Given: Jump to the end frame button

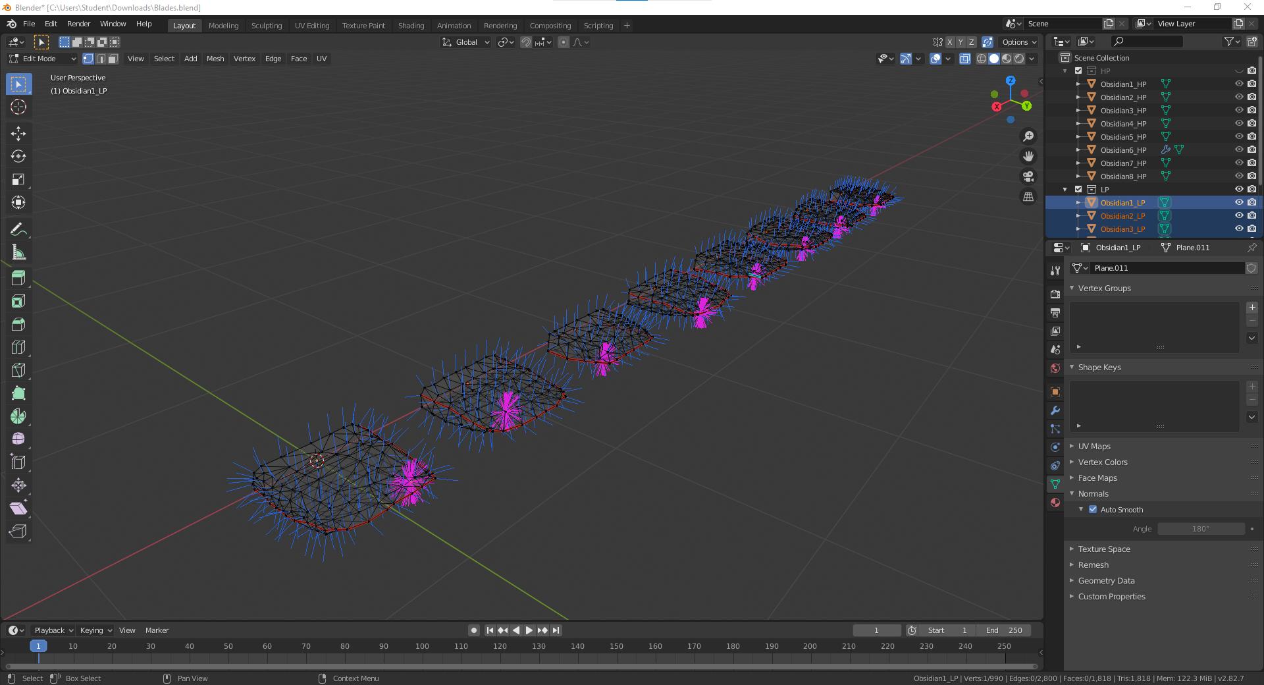Looking at the screenshot, I should click(x=556, y=630).
